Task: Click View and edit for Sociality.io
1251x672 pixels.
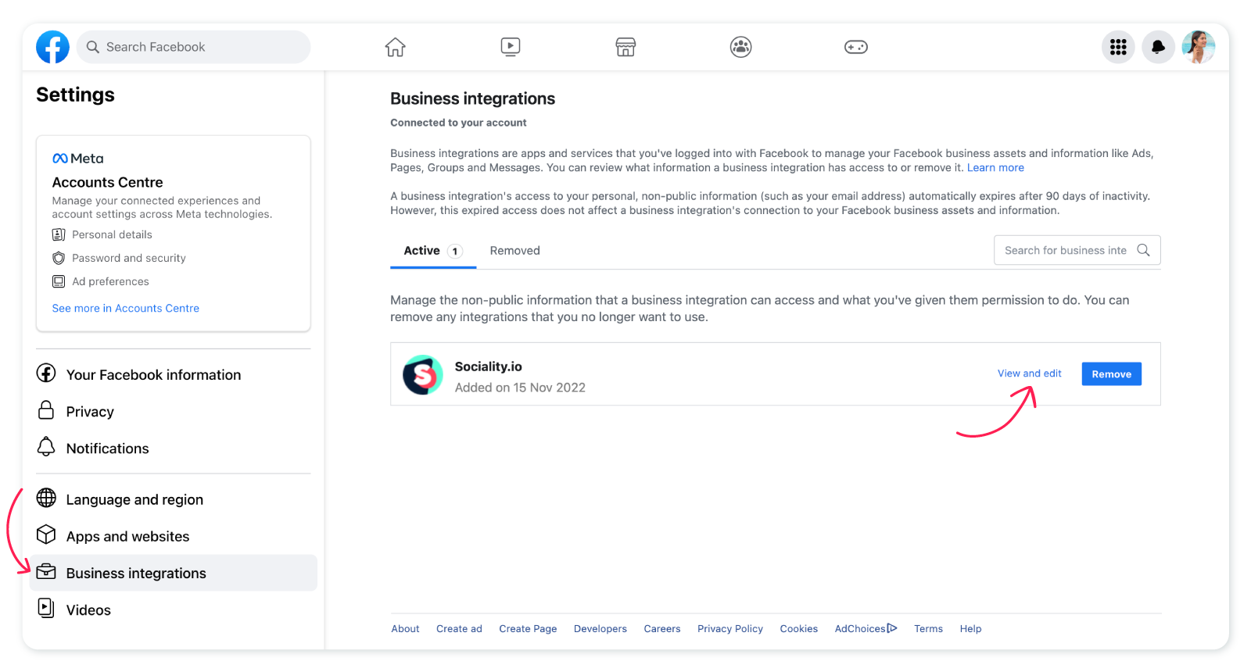Action: coord(1029,374)
